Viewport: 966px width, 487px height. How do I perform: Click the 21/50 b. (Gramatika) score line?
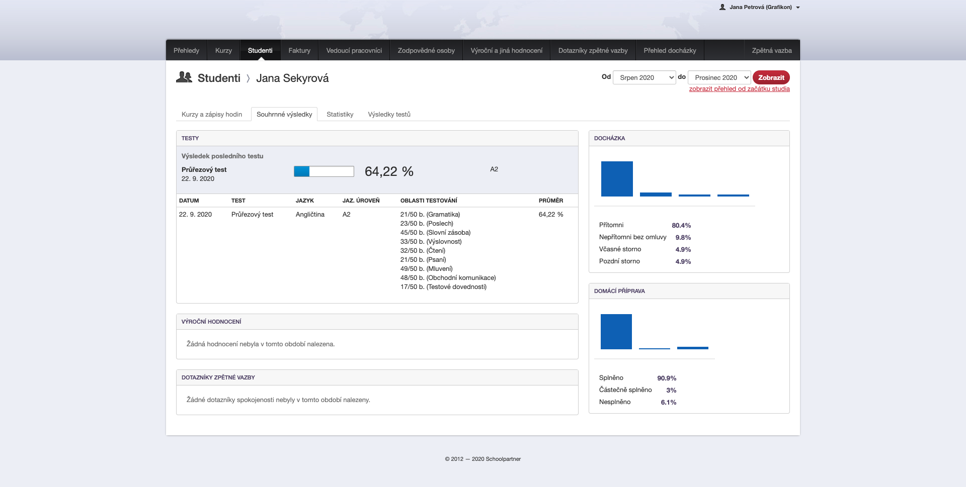point(430,215)
